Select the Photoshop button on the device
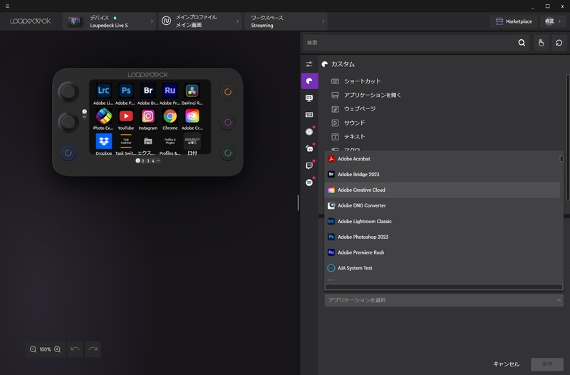The image size is (570, 375). pos(126,91)
